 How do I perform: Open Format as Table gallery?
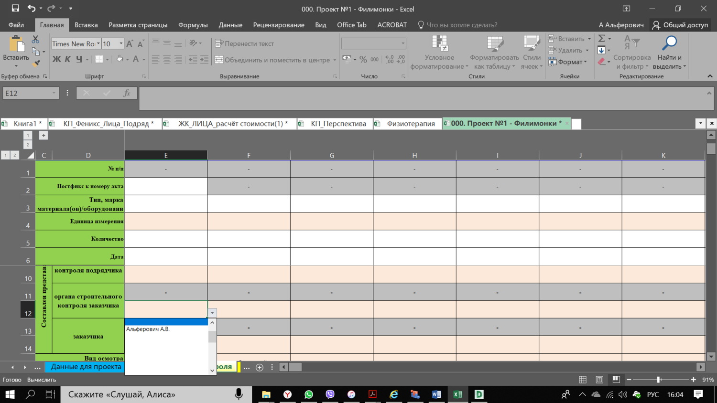[x=494, y=53]
